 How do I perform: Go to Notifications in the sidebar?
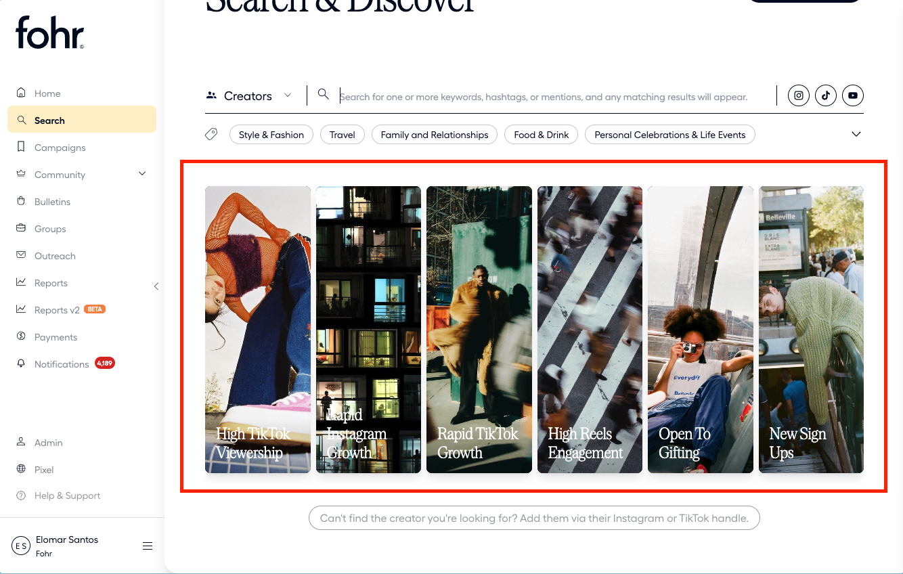click(62, 364)
